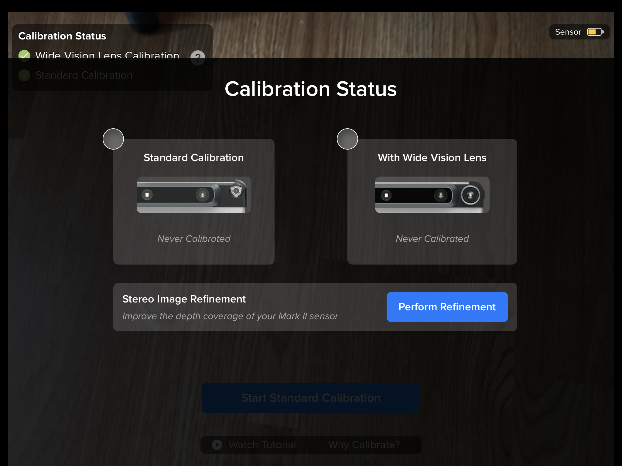622x466 pixels.
Task: Click the Sensor battery indicator icon
Action: click(595, 32)
